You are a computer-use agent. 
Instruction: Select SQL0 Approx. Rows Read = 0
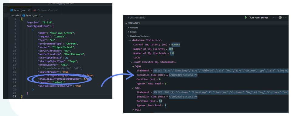tap(152, 84)
